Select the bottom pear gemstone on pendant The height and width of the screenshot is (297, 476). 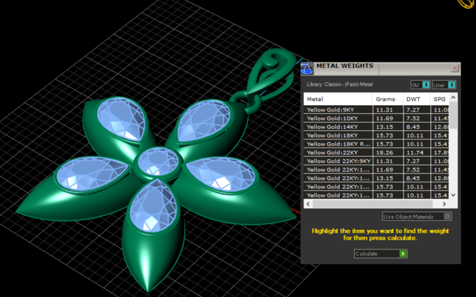[154, 206]
